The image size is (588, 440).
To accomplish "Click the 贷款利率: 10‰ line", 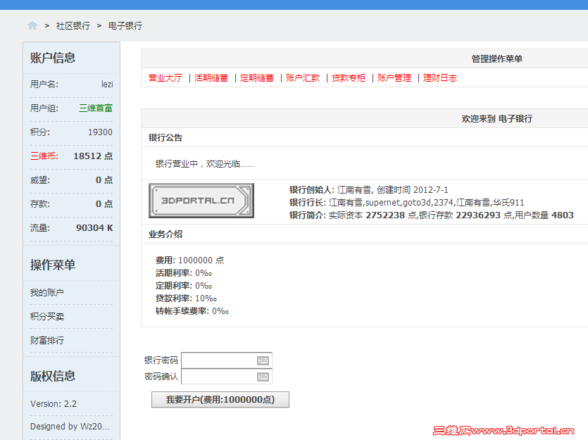I will [186, 298].
